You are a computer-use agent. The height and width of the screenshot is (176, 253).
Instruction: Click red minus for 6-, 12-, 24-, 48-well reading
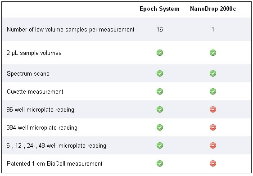213,145
